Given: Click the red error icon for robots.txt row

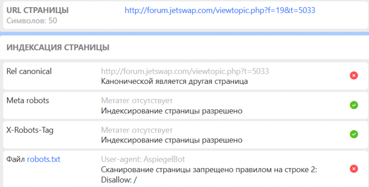Looking at the screenshot, I should pyautogui.click(x=354, y=169).
